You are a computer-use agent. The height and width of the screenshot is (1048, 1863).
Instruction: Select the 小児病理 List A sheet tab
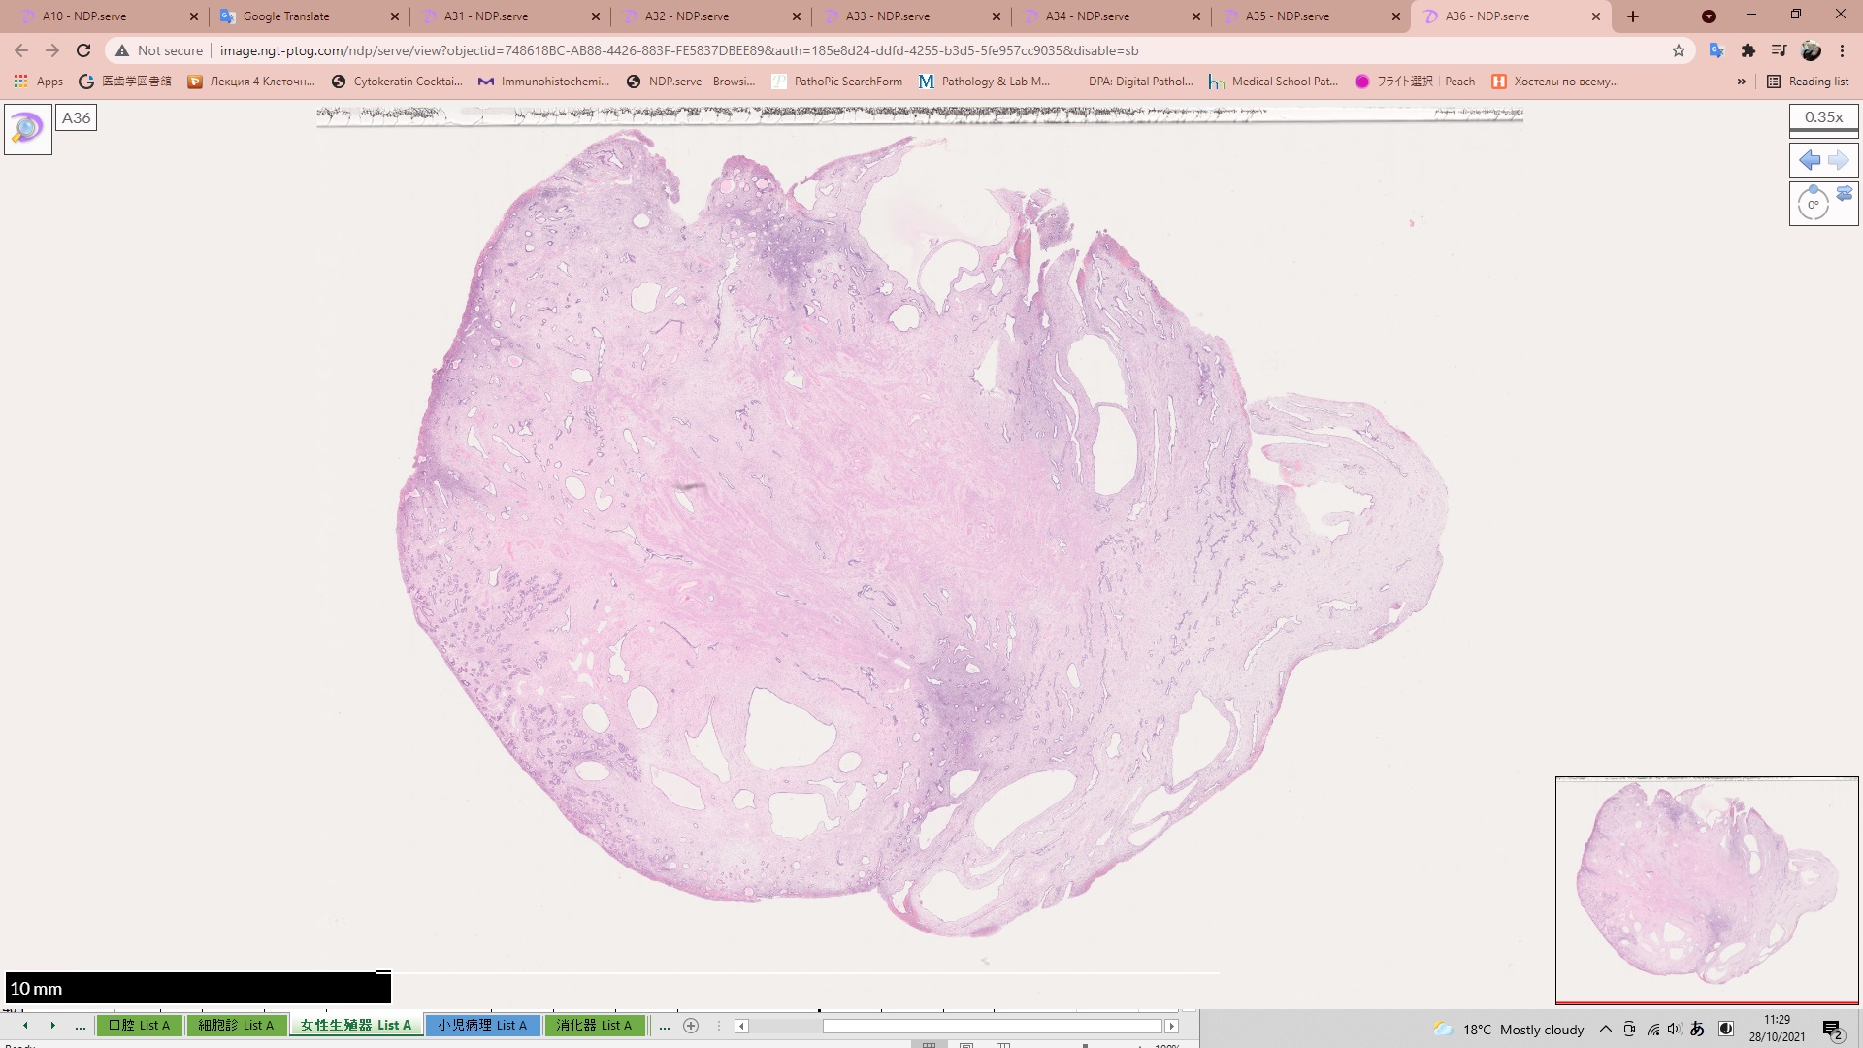481,1025
